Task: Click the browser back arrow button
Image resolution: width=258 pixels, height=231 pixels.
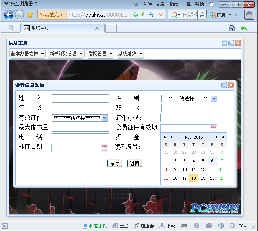Action: (9, 15)
